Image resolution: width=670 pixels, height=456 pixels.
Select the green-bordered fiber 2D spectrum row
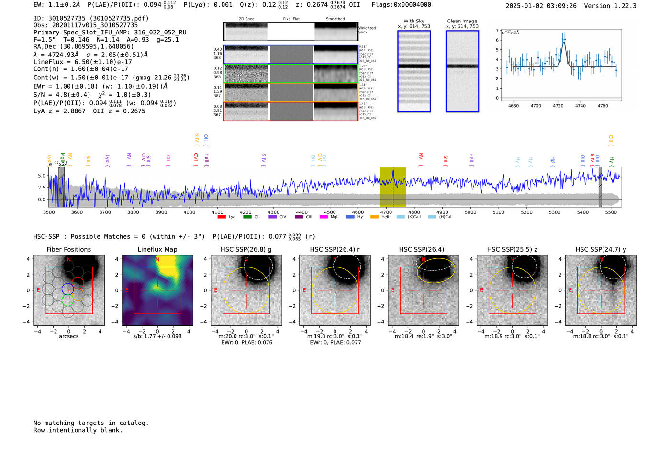(291, 74)
